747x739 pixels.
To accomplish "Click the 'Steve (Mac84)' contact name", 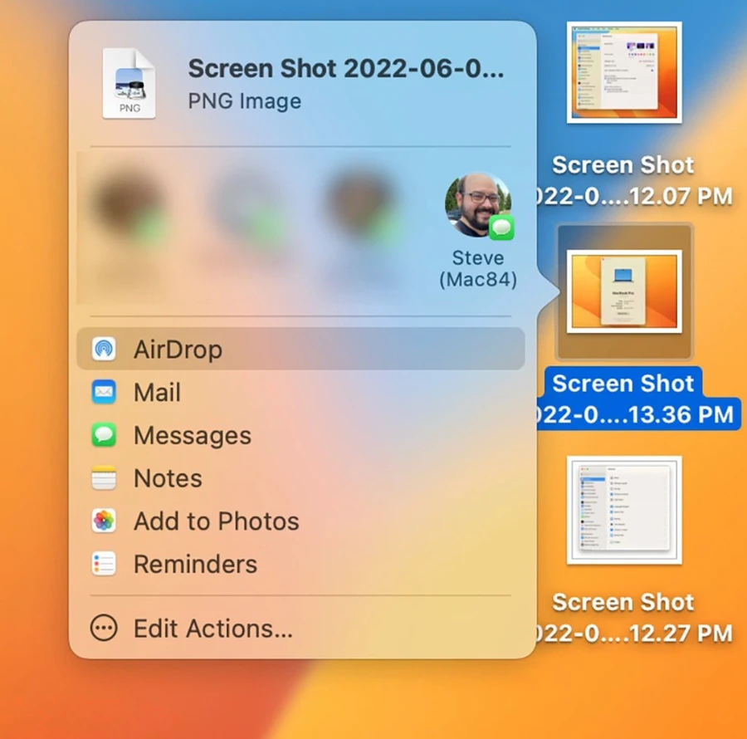I will [x=478, y=269].
